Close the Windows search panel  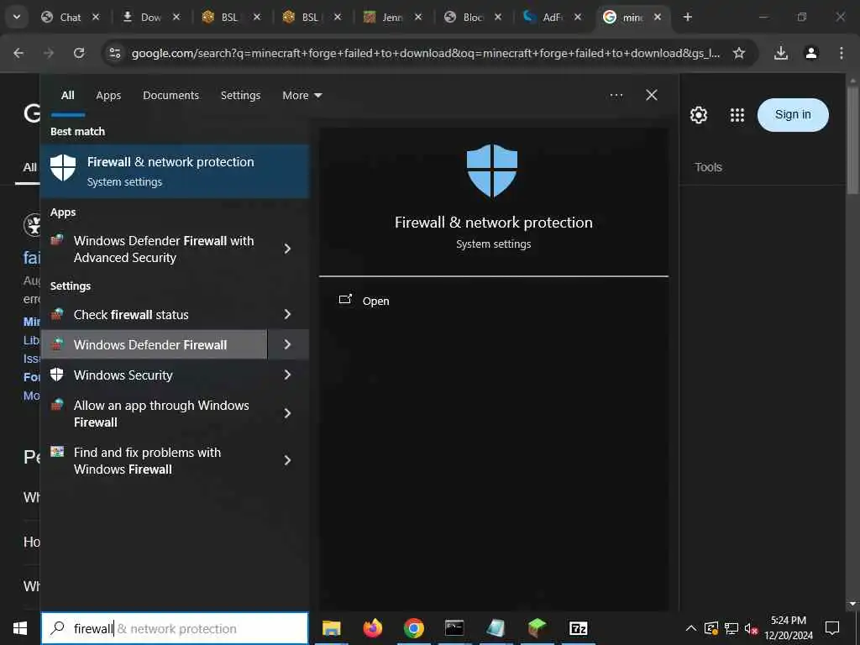(652, 96)
